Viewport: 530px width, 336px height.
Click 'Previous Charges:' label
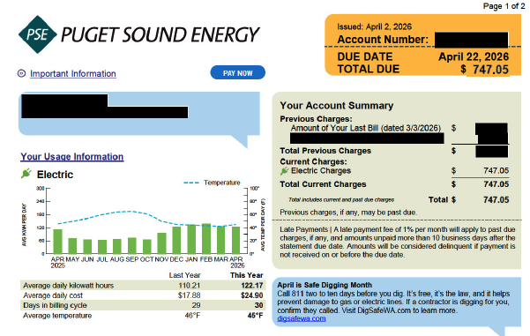pyautogui.click(x=316, y=119)
